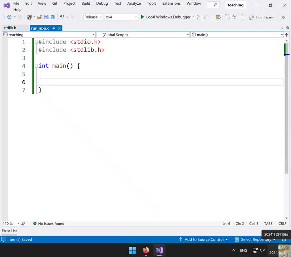Screen dimensions: 291x257
Task: Open the teaching project scope dropdown
Action: [49, 35]
